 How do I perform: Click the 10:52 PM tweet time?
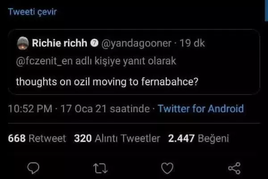pyautogui.click(x=28, y=109)
